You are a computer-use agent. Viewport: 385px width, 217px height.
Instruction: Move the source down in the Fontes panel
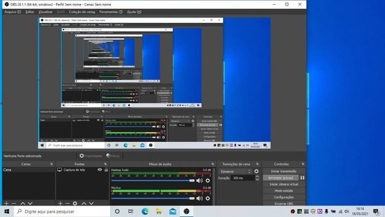(x=91, y=204)
